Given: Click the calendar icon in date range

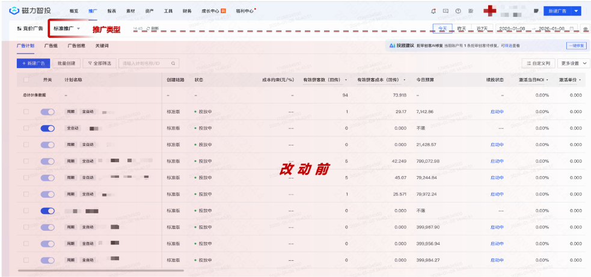Looking at the screenshot, I should [571, 29].
